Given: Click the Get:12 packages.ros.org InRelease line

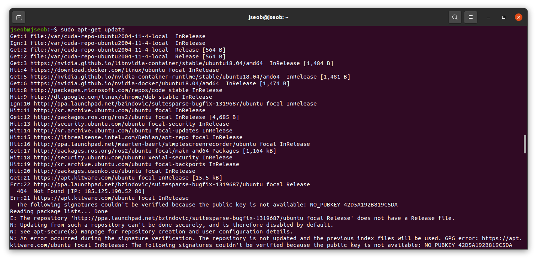Looking at the screenshot, I should click(x=125, y=117).
